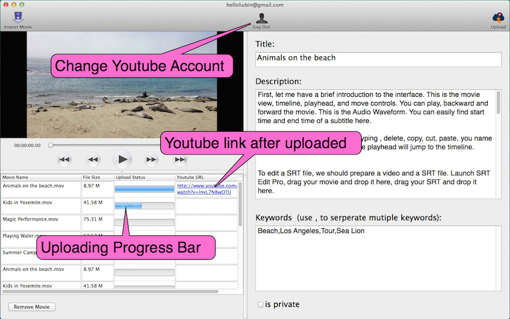Click the yellow minimize window button

(14, 5)
